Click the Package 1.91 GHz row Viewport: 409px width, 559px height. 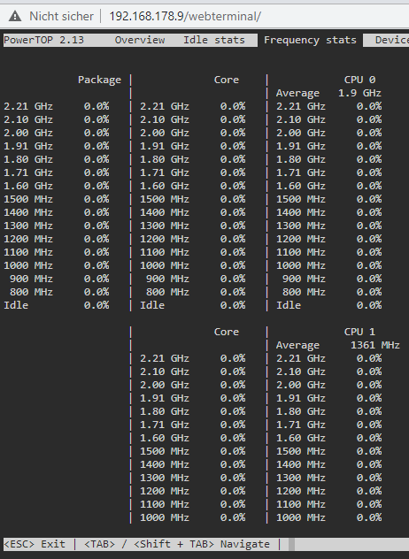[x=57, y=146]
